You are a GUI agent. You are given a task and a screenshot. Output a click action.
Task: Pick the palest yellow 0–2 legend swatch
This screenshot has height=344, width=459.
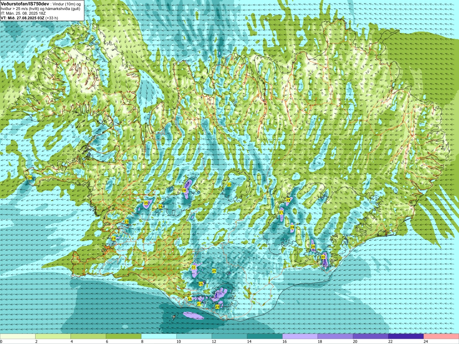(x=18, y=336)
